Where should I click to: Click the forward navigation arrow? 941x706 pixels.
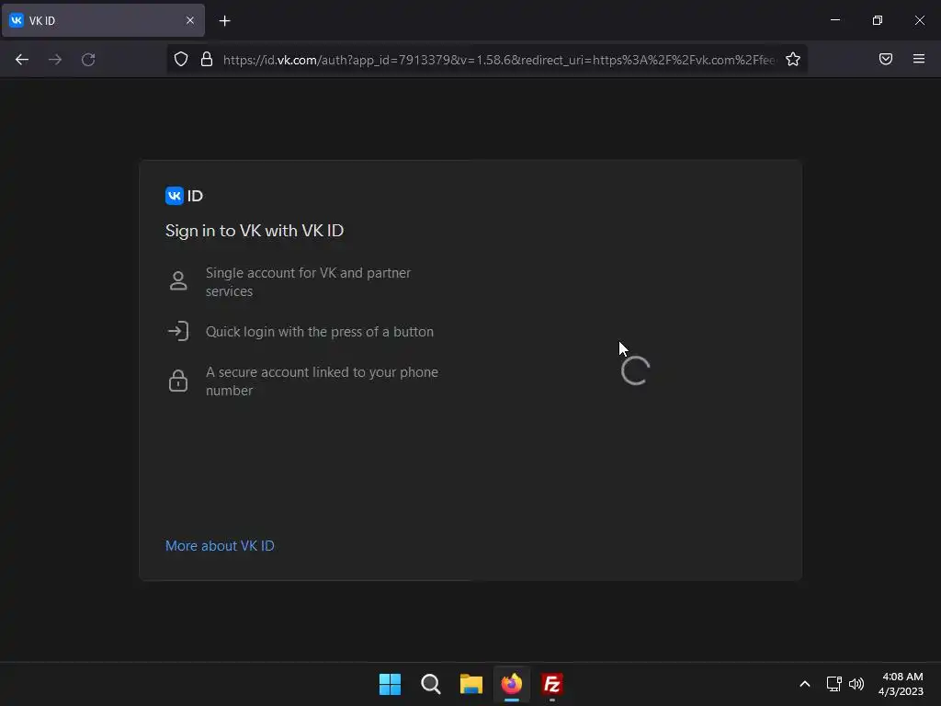55,60
